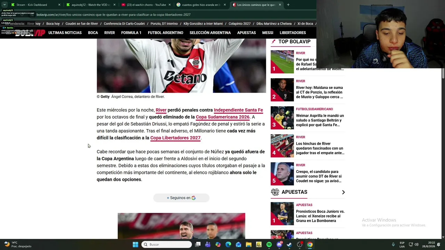Image resolution: width=445 pixels, height=250 pixels.
Task: Open Task View on the taskbar
Action: click(x=198, y=244)
